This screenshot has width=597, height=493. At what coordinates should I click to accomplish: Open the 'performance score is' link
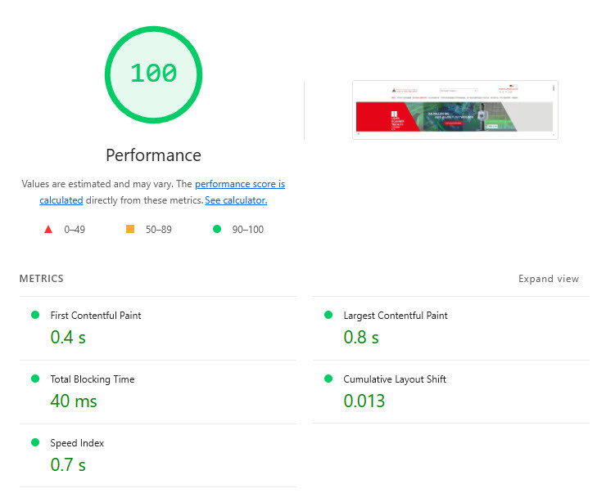tap(240, 184)
